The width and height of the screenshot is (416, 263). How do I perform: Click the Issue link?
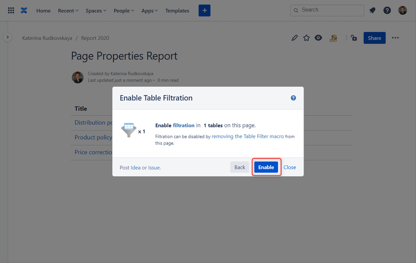coord(154,168)
